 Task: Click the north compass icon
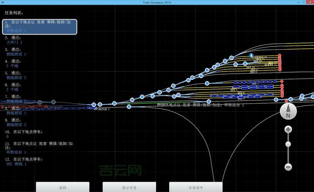[x=288, y=112]
